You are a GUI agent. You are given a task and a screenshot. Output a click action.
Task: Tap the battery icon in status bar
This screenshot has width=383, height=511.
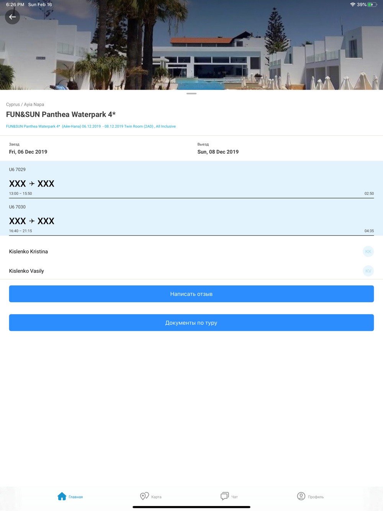click(372, 5)
